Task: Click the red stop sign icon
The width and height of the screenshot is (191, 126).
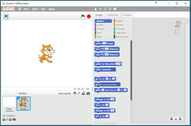Action: pos(89,16)
